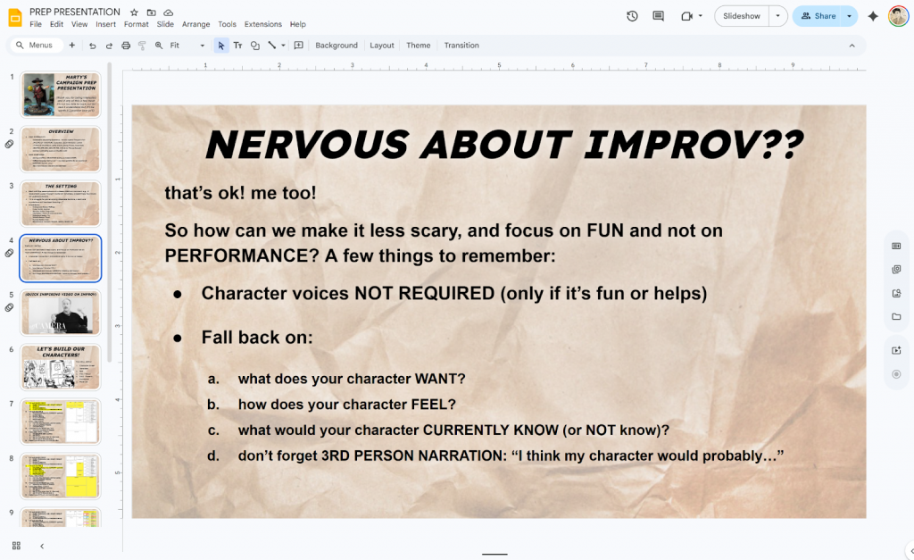Image resolution: width=914 pixels, height=560 pixels.
Task: Select the Shape insert tool
Action: (x=255, y=46)
